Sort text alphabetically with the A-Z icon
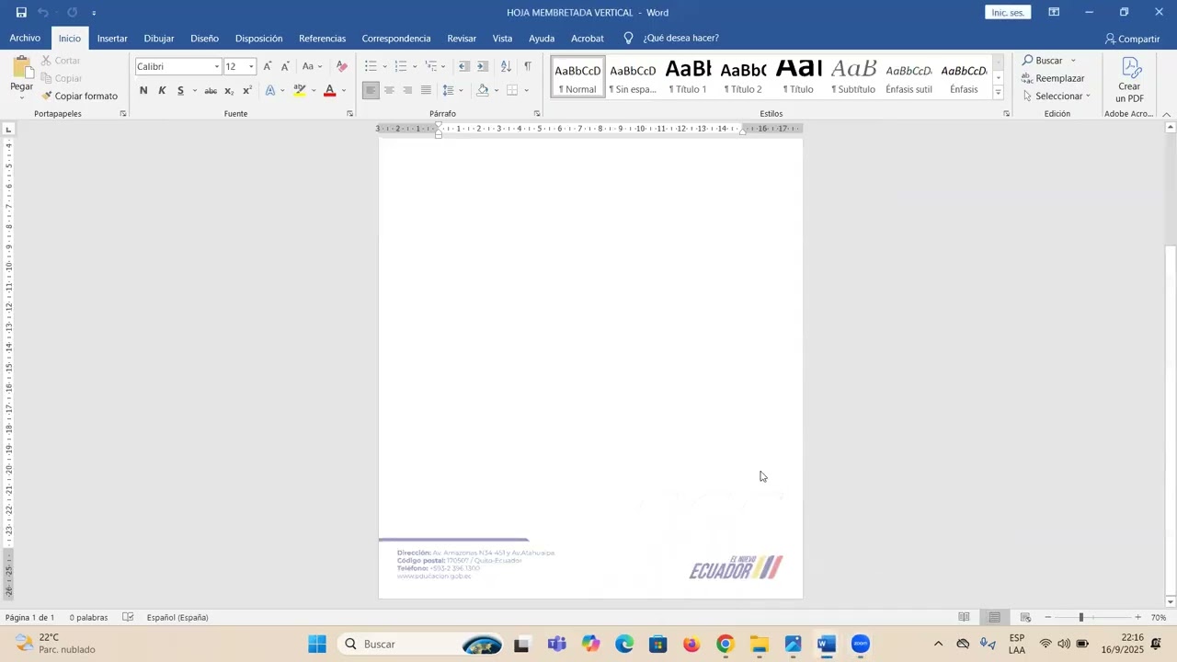 pos(506,66)
